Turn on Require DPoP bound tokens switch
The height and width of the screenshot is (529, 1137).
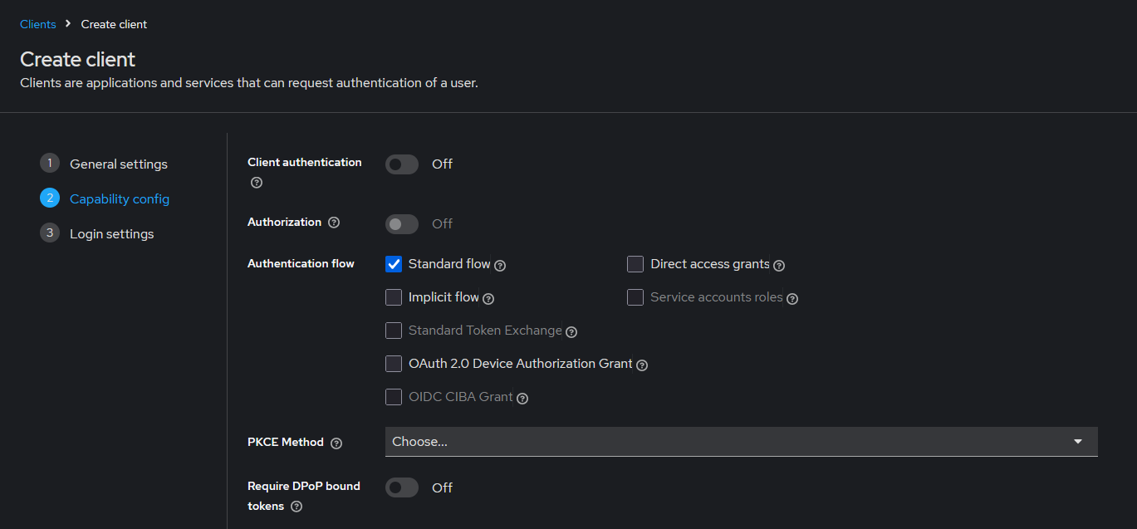[402, 487]
